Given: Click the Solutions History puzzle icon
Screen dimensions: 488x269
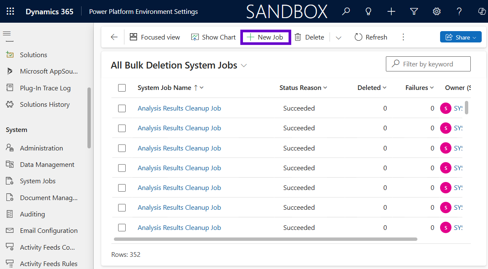Looking at the screenshot, I should pyautogui.click(x=10, y=104).
